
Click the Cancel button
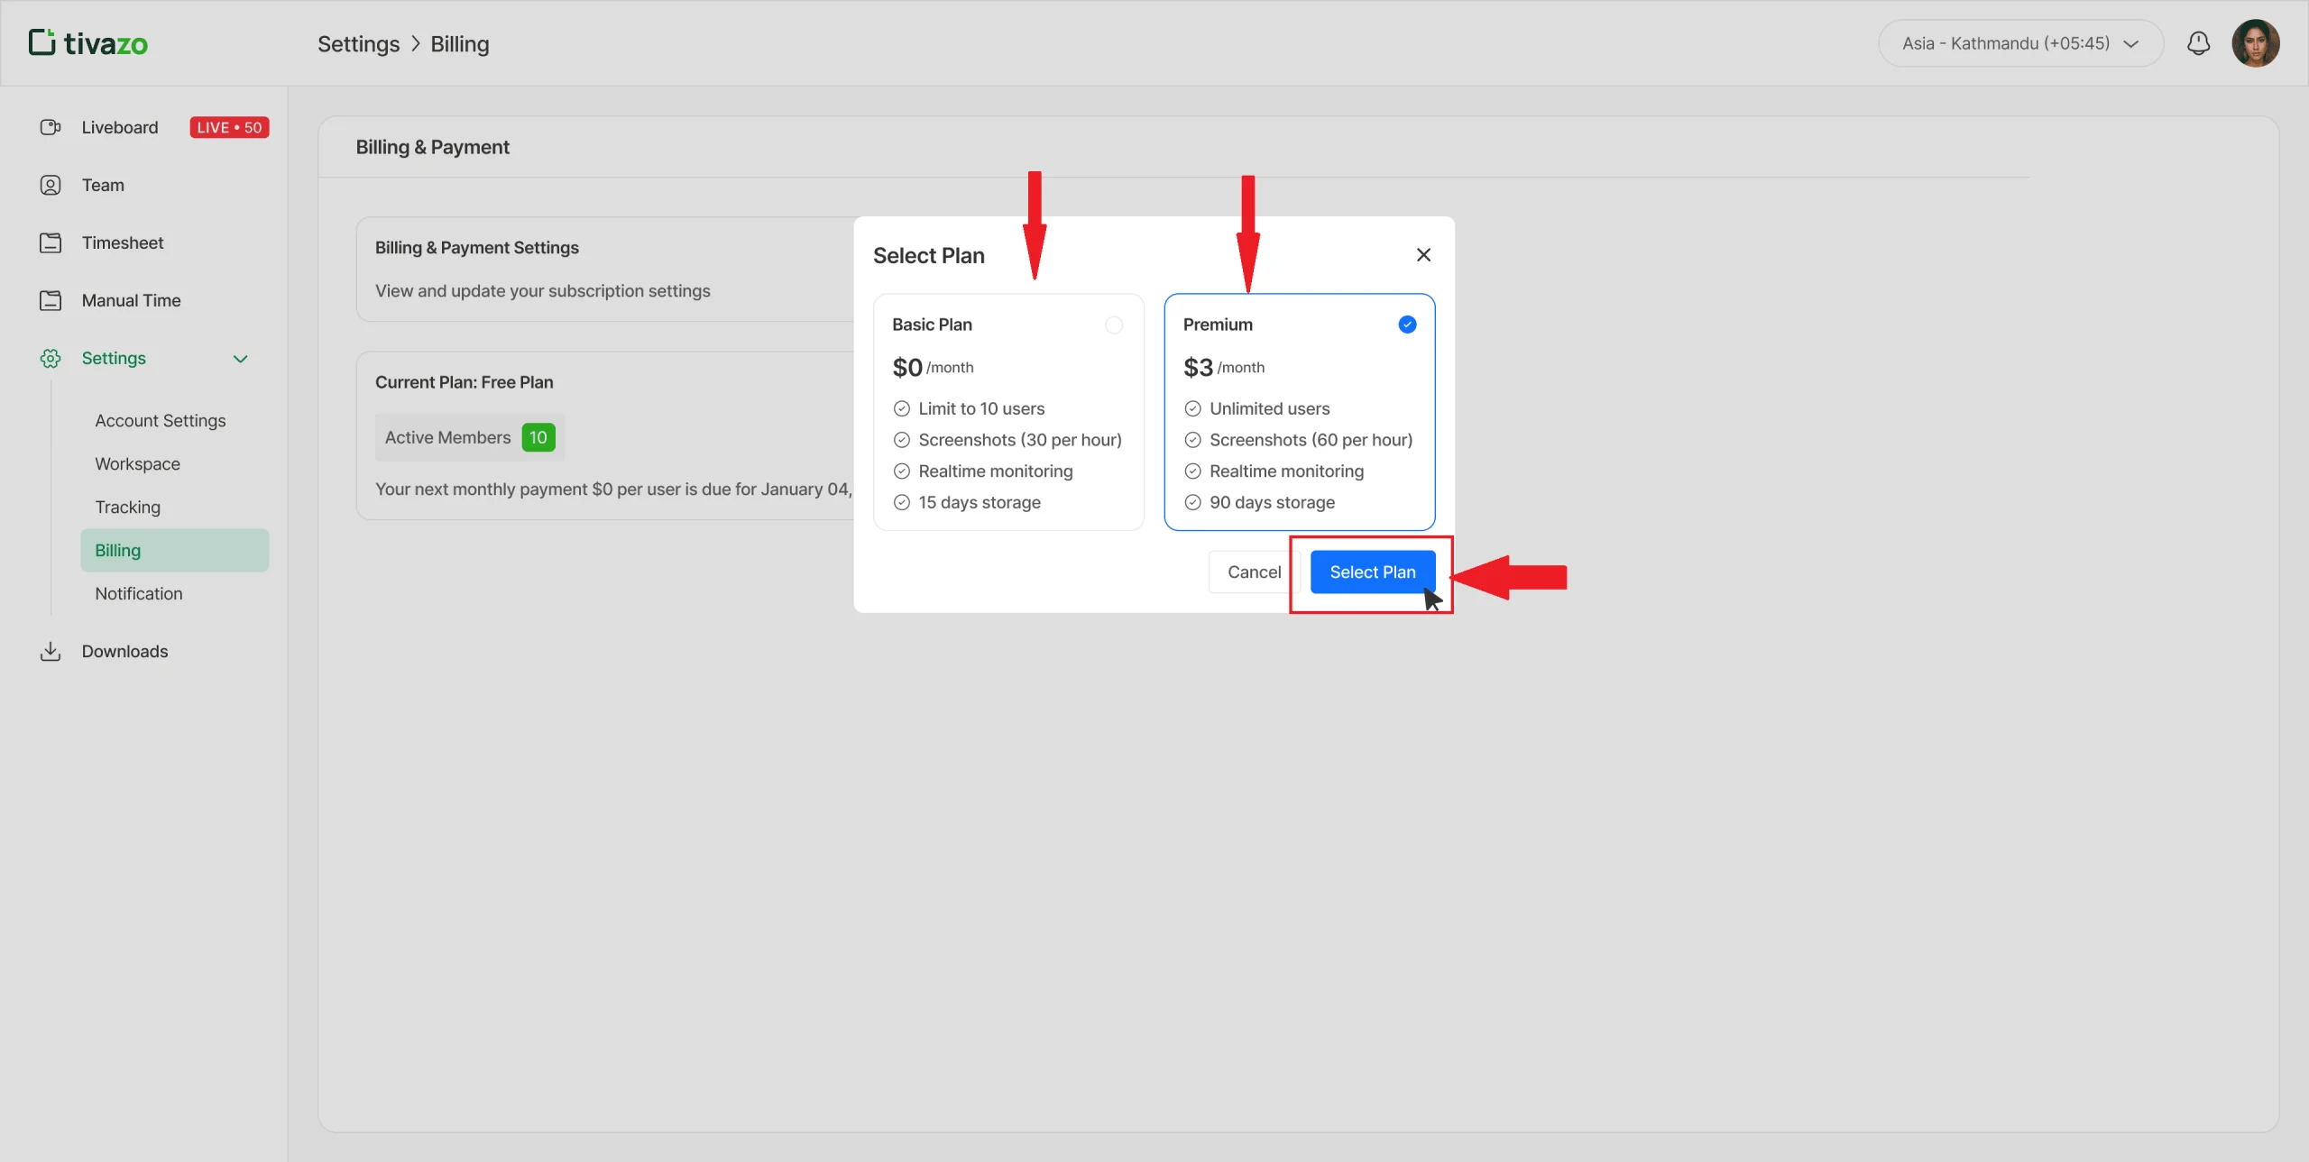1254,572
